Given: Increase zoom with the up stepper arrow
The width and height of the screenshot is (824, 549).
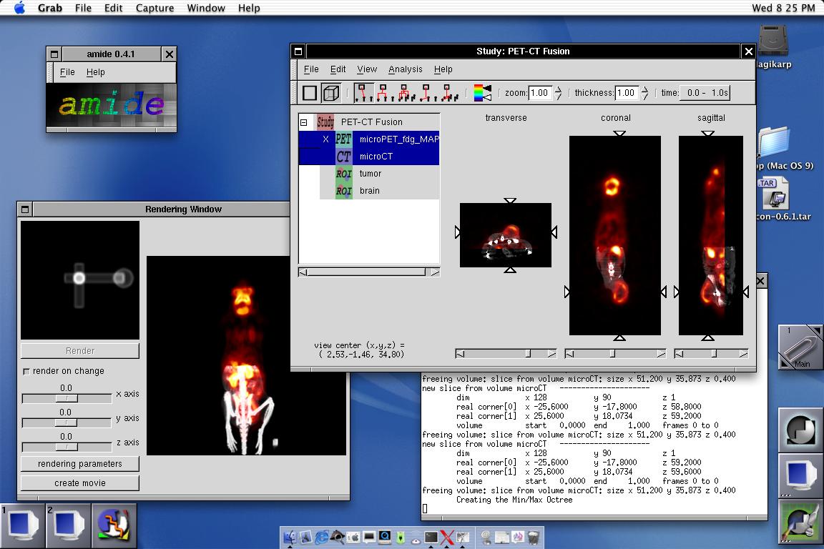Looking at the screenshot, I should pyautogui.click(x=558, y=89).
